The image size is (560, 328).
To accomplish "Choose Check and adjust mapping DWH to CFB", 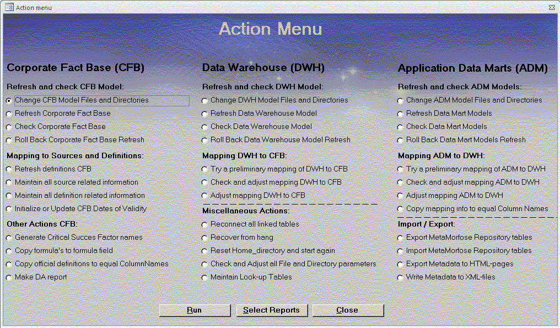I will pyautogui.click(x=204, y=182).
